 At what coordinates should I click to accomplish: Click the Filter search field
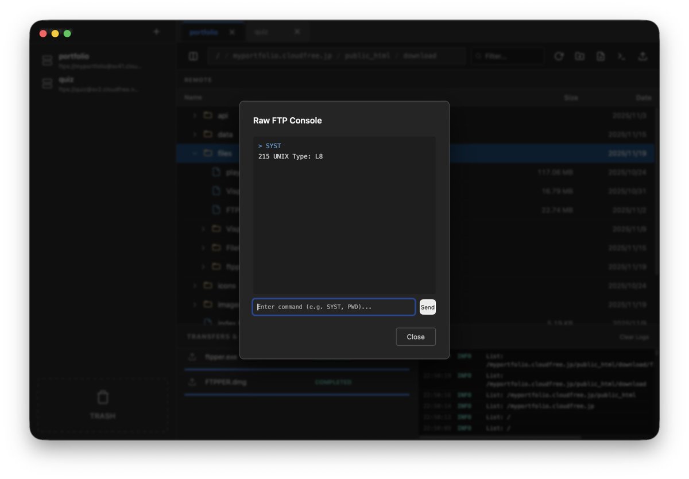pos(507,56)
